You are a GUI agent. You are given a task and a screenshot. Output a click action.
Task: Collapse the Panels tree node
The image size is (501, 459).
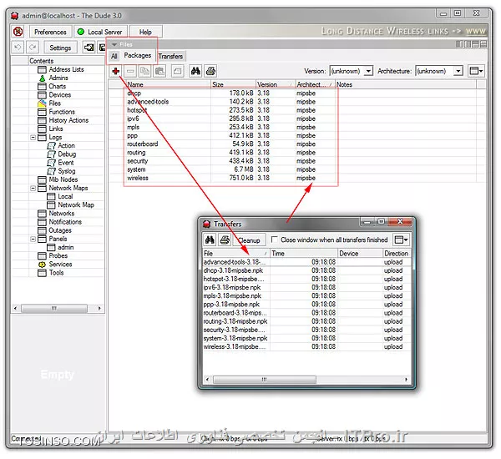(x=33, y=239)
